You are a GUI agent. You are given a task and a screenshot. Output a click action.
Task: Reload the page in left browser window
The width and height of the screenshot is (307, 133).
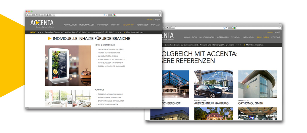pyautogui.click(x=37, y=15)
